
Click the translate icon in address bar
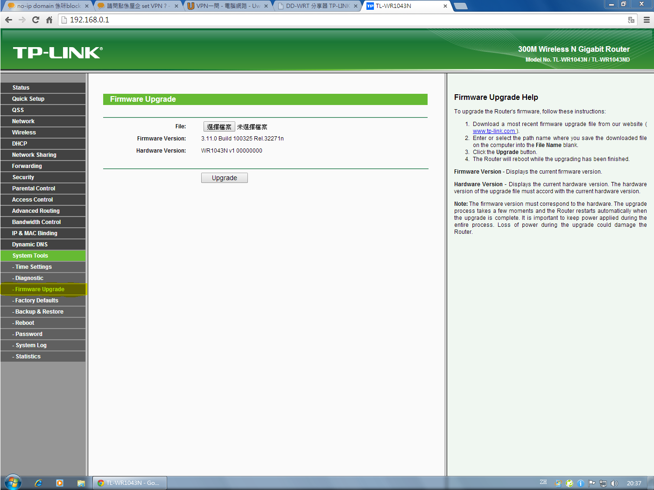631,20
